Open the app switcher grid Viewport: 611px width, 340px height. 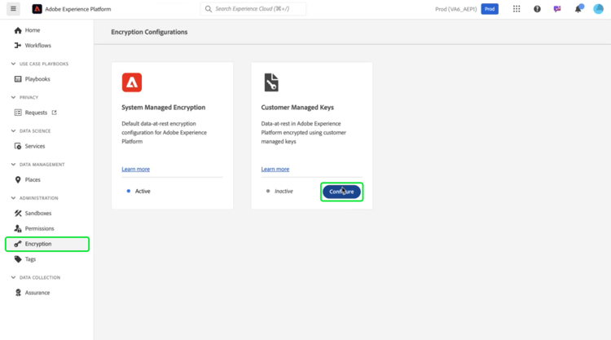tap(516, 9)
